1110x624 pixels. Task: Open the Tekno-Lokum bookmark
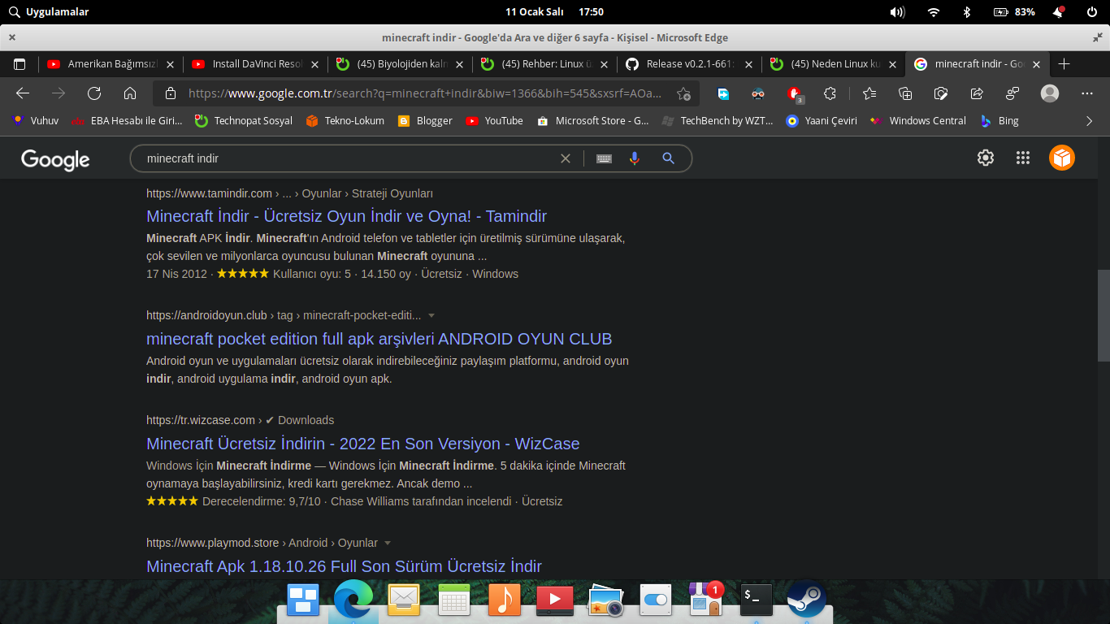345,120
